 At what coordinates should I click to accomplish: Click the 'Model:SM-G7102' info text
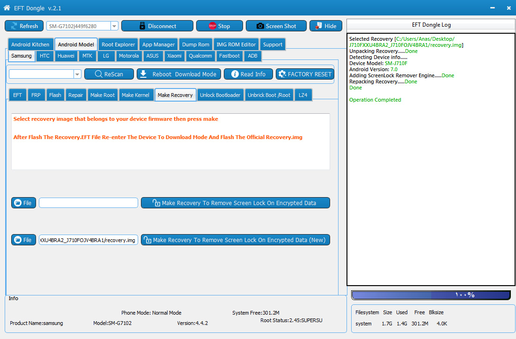112,323
